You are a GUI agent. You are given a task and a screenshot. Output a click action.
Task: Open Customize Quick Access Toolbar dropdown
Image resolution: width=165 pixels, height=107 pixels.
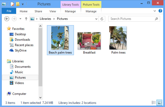[23, 4]
